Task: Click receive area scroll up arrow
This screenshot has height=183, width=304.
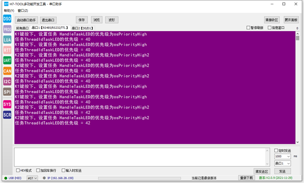Action: pos(297,34)
